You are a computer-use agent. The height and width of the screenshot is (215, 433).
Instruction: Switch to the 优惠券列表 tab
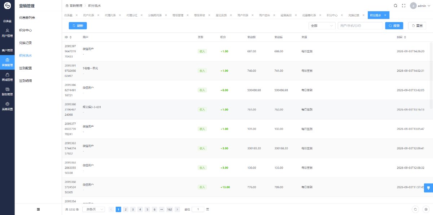click(309, 15)
